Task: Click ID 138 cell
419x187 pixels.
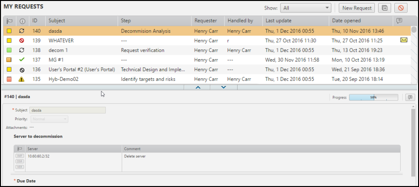Action: coord(37,50)
